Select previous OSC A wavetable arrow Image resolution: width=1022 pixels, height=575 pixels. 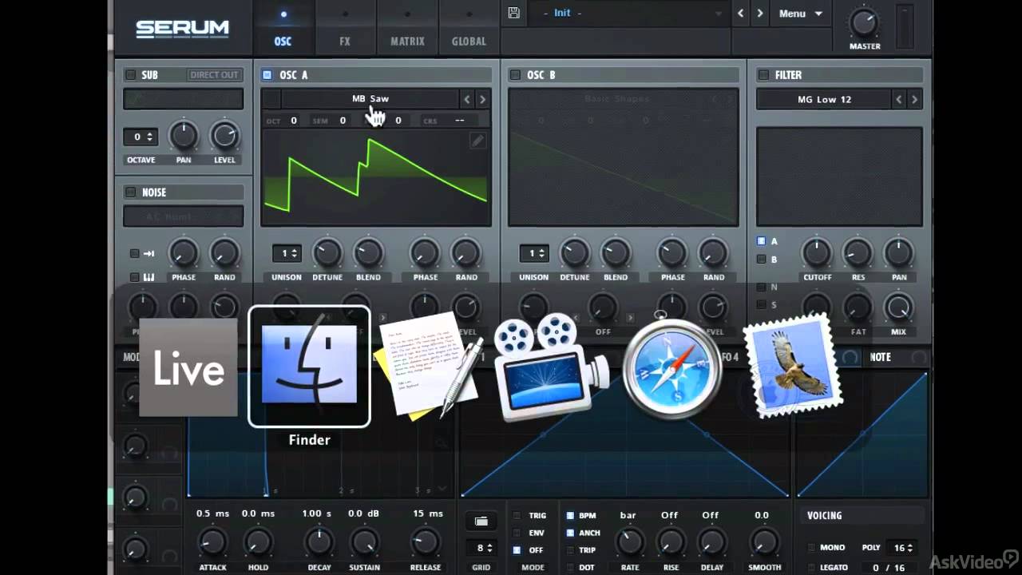click(467, 99)
